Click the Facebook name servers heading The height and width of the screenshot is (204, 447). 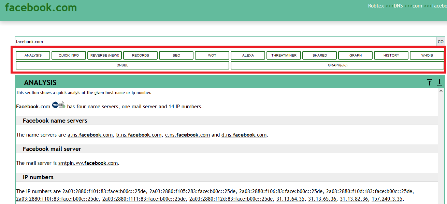pyautogui.click(x=55, y=121)
